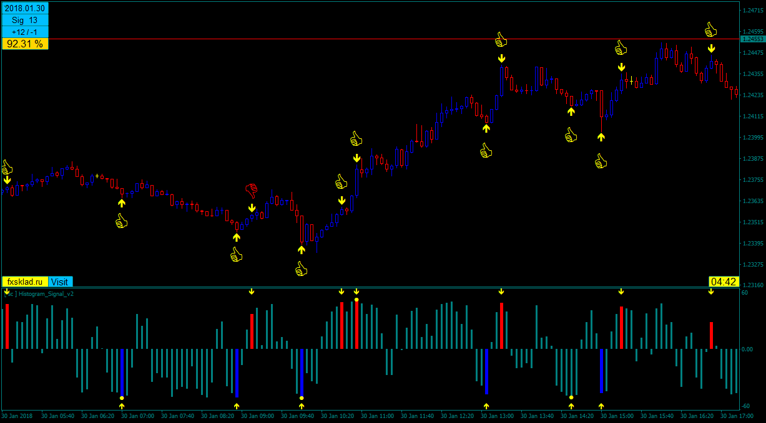766x423 pixels.
Task: Open the fxsklad.ru link label
Action: [x=25, y=282]
